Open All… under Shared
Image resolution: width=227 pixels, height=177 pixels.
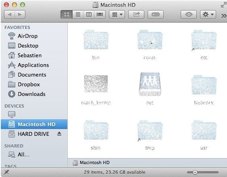(34, 154)
